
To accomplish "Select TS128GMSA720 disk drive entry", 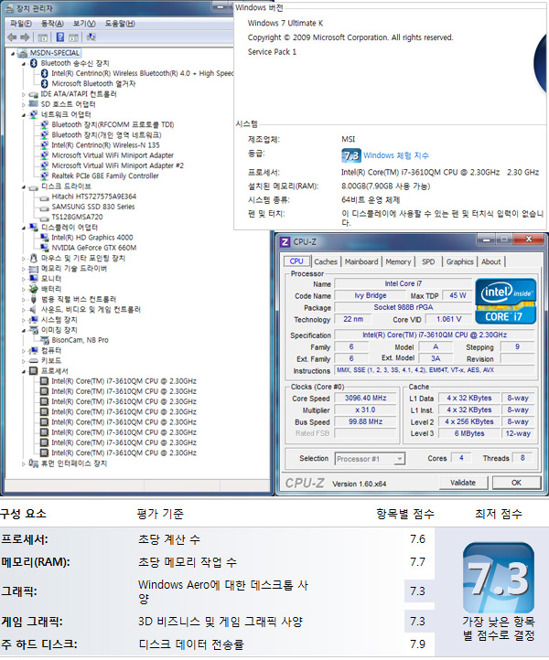I will tap(77, 218).
